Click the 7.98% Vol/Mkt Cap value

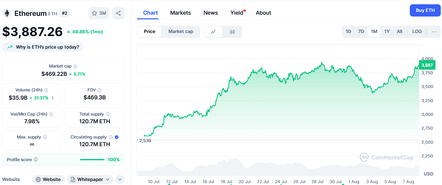pos(32,121)
